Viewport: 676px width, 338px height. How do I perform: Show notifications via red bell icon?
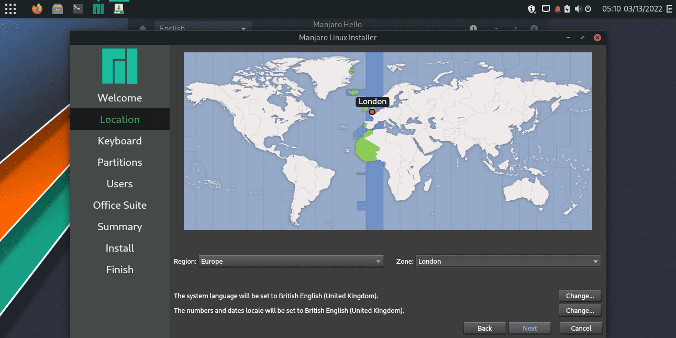point(557,9)
